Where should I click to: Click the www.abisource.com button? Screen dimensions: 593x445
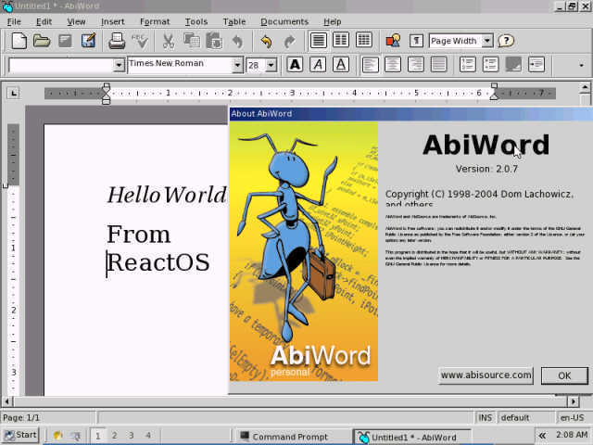click(486, 375)
